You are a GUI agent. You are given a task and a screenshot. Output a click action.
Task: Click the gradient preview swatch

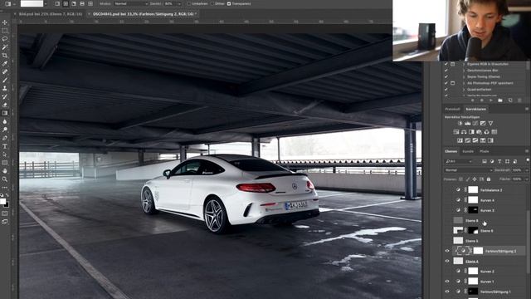pyautogui.click(x=32, y=3)
